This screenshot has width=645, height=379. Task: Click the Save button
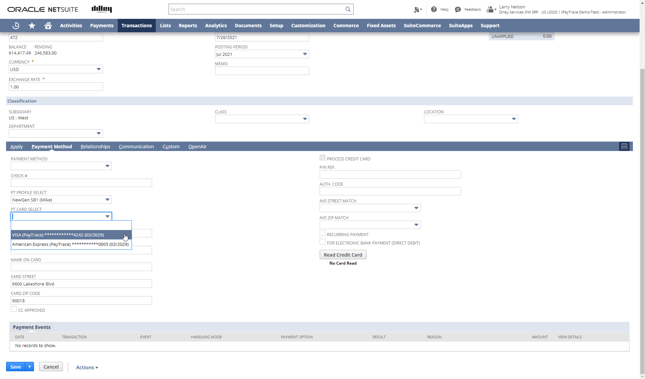coord(15,367)
